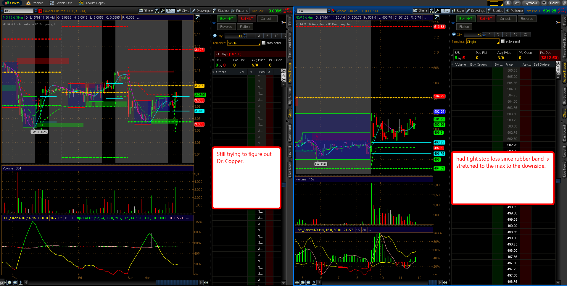Collapse wheat order buttons with blue triangle
Screen dimensions: 567x286
(x=453, y=23)
